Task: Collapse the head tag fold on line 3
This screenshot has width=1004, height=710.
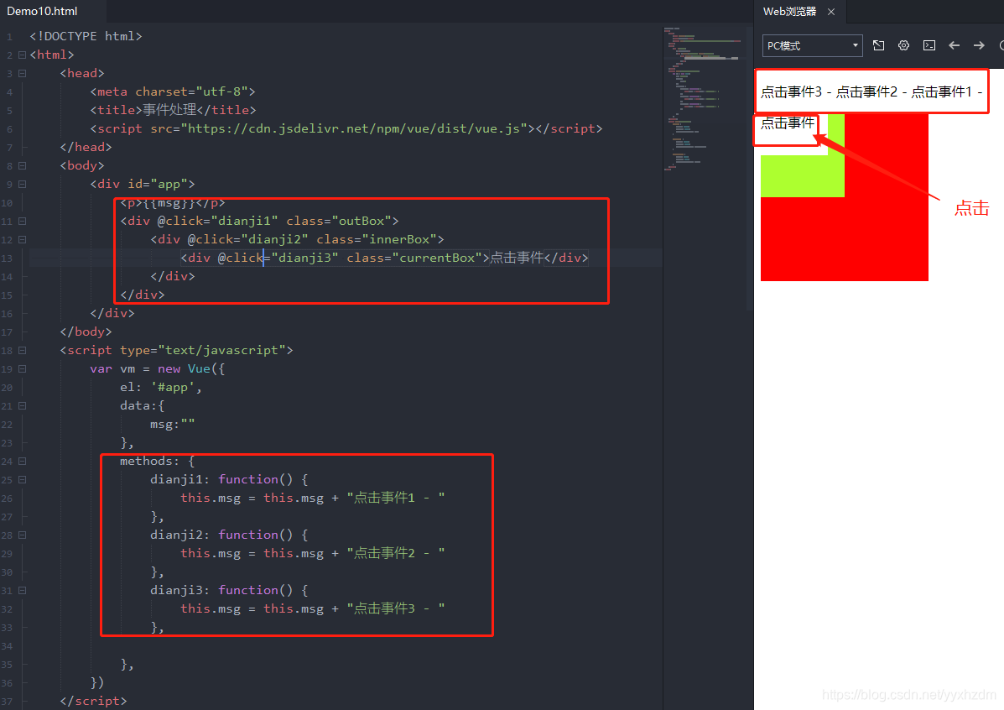Action: tap(23, 74)
